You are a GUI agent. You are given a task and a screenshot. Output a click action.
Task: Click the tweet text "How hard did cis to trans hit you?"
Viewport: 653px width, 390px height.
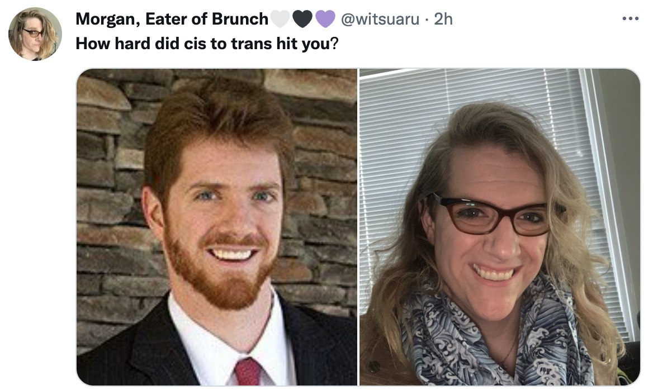tap(207, 44)
